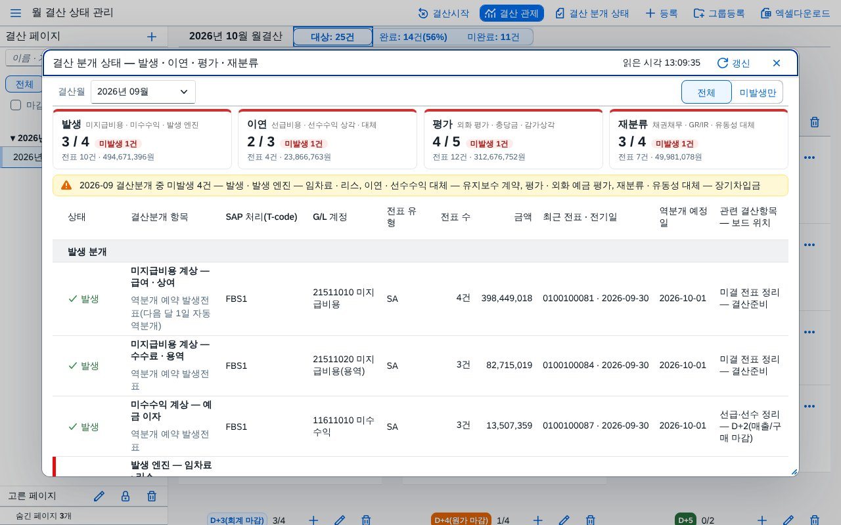The width and height of the screenshot is (841, 525).
Task: Select 전체 filter in 결산 페이지 panel
Action: tap(24, 84)
